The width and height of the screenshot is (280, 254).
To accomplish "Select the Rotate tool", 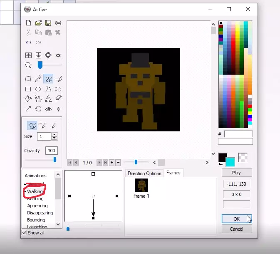I will (x=38, y=109).
